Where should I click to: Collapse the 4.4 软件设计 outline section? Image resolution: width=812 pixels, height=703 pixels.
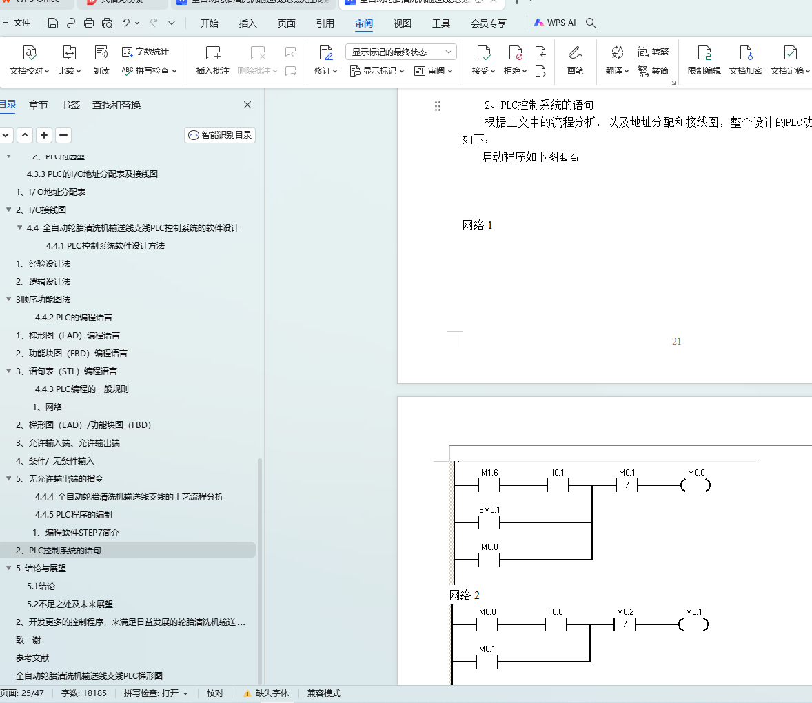pyautogui.click(x=20, y=227)
